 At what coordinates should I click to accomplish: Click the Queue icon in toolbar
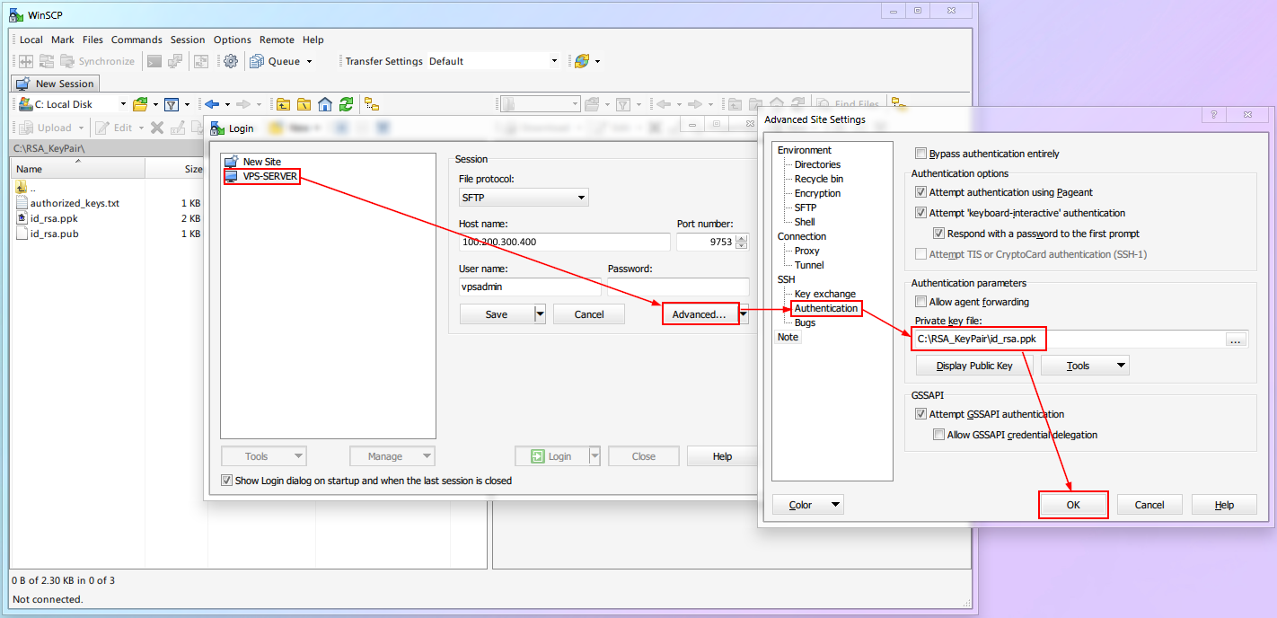pyautogui.click(x=257, y=61)
